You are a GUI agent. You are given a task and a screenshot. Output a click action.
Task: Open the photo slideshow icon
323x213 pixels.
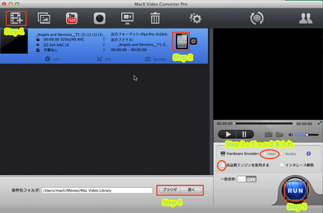[x=44, y=18]
